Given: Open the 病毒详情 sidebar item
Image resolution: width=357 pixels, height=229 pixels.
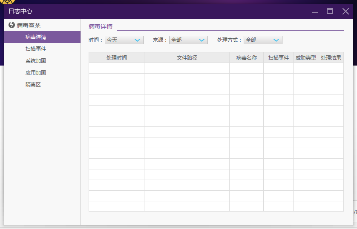Looking at the screenshot, I should 42,37.
